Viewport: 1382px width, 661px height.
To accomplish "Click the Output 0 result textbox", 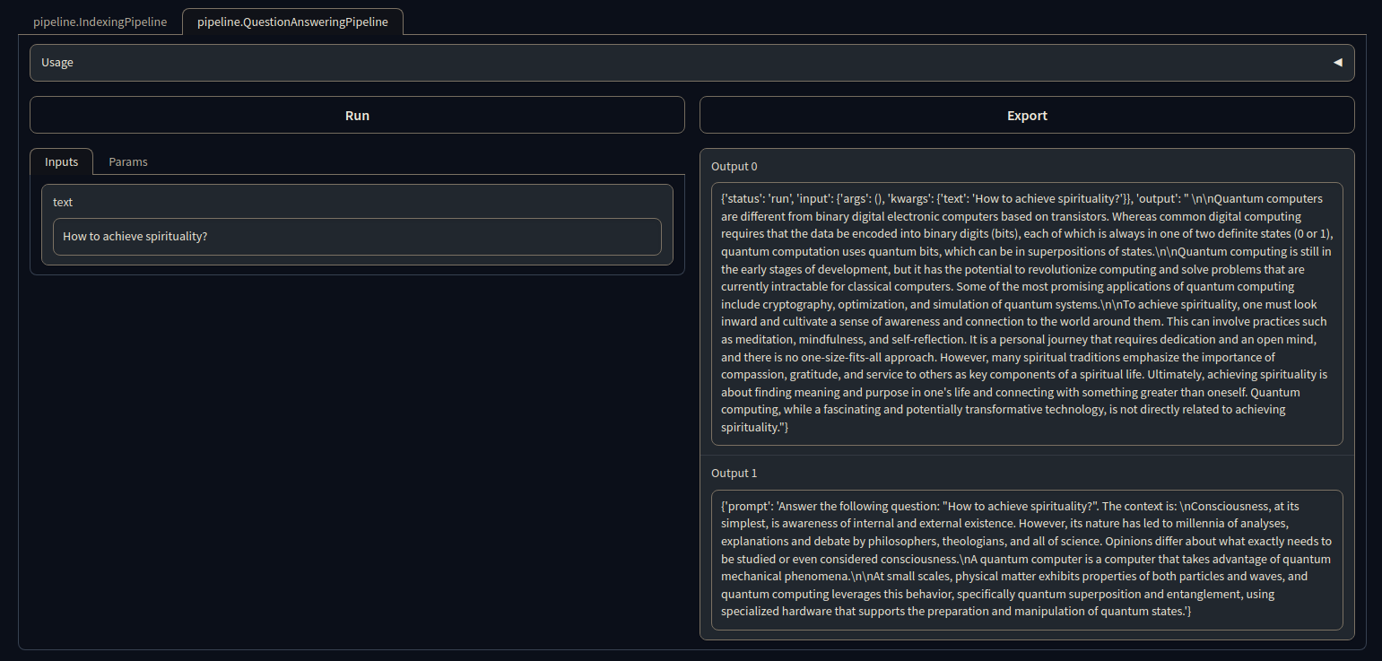I will 1027,312.
